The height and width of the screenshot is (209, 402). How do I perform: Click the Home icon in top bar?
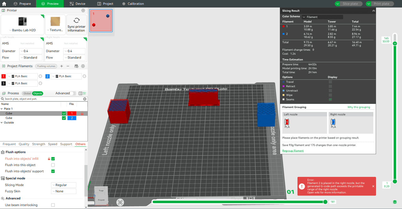4,4
